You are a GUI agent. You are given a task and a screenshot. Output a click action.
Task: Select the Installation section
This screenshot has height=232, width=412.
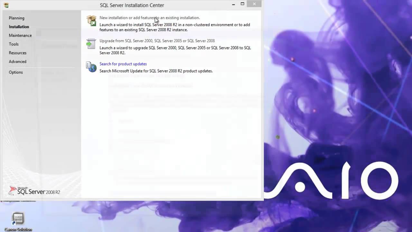point(19,27)
